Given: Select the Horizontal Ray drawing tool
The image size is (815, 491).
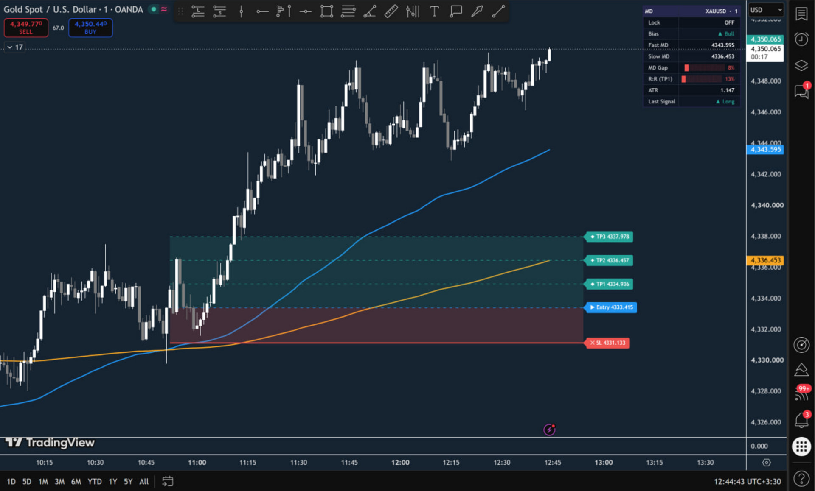Looking at the screenshot, I should tap(262, 11).
